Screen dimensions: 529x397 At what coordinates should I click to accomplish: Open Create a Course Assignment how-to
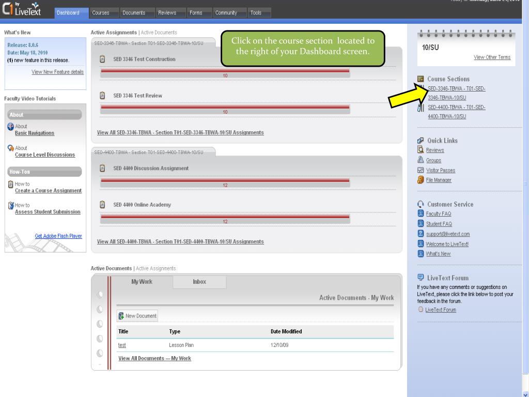[48, 190]
